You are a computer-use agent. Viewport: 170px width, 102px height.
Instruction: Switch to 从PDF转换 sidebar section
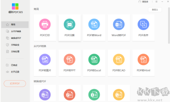15,31
